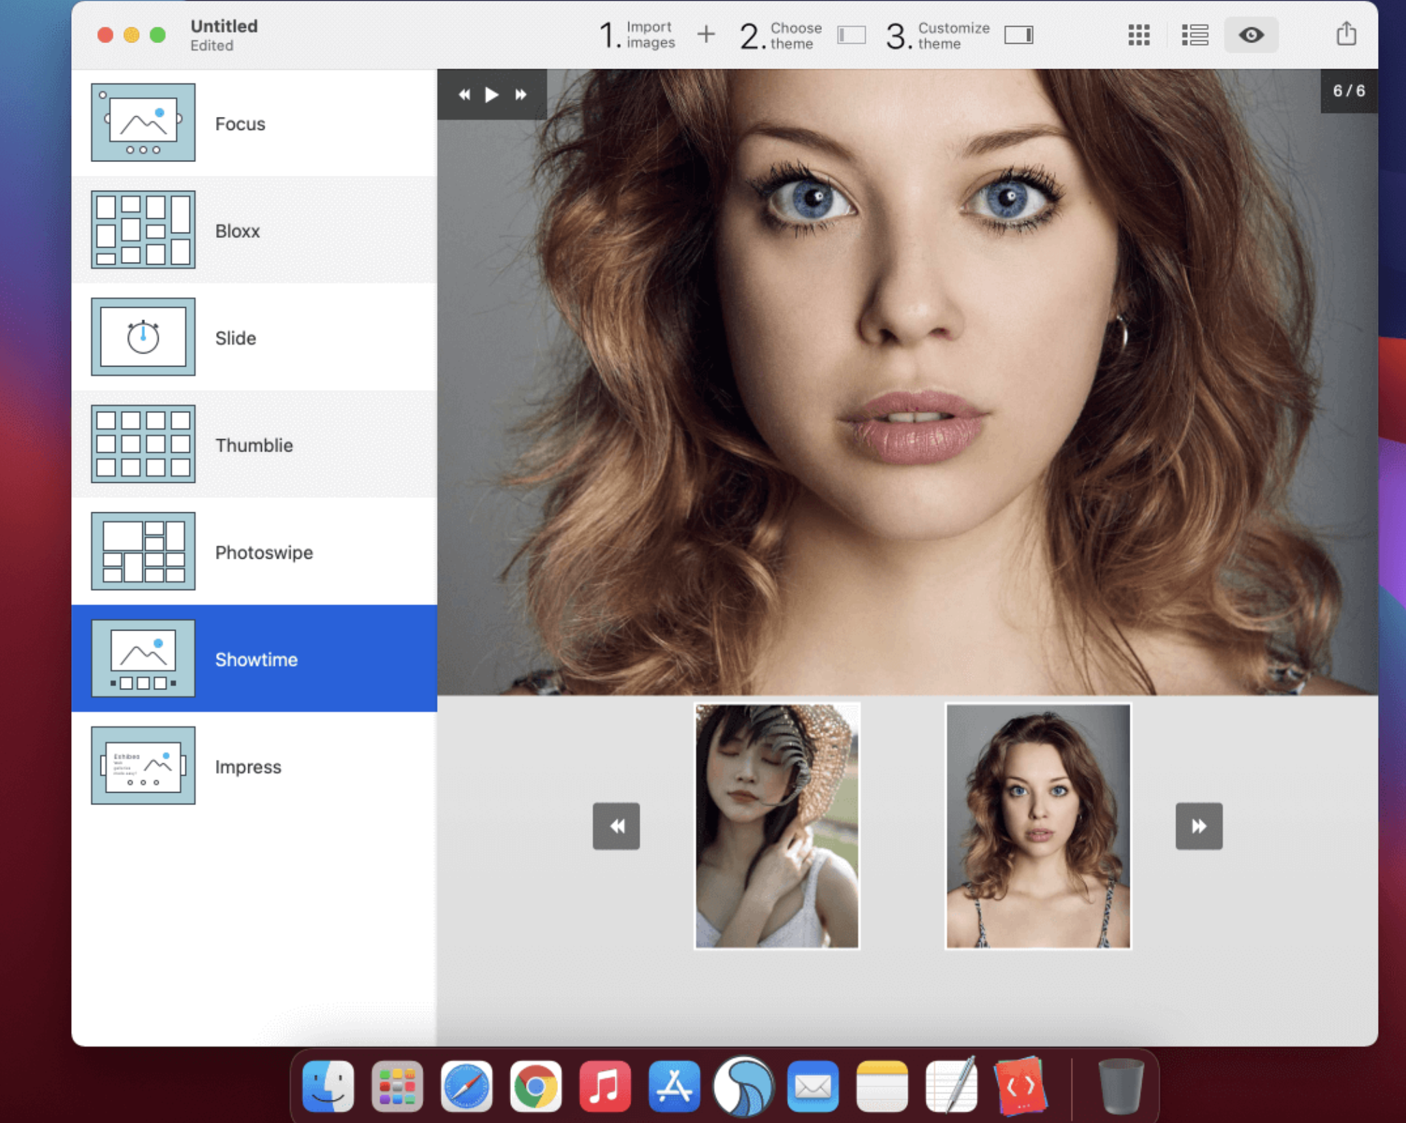Rewind the slideshow preview
Screen dimensions: 1406x1123
pyautogui.click(x=464, y=94)
